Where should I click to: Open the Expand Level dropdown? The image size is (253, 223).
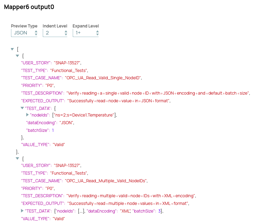click(x=86, y=33)
